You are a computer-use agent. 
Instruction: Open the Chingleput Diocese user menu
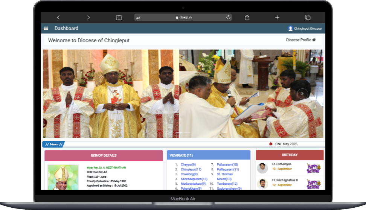pos(305,29)
